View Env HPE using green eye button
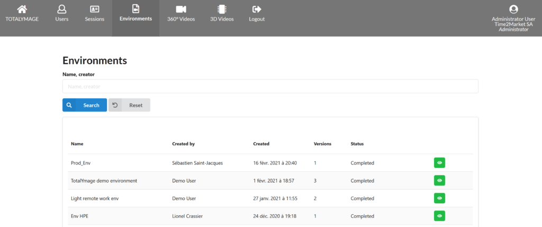 click(x=439, y=216)
